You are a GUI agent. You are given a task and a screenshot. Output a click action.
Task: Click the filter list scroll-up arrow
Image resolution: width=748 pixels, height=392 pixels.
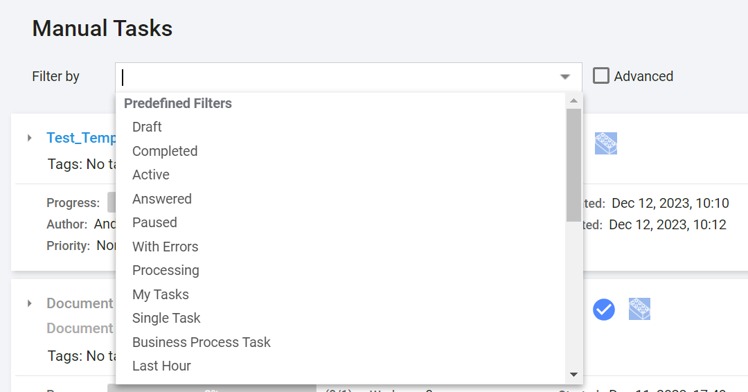coord(574,100)
